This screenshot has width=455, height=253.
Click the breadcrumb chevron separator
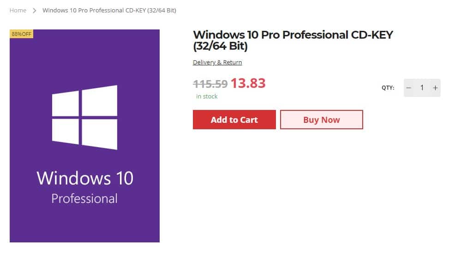pyautogui.click(x=35, y=10)
